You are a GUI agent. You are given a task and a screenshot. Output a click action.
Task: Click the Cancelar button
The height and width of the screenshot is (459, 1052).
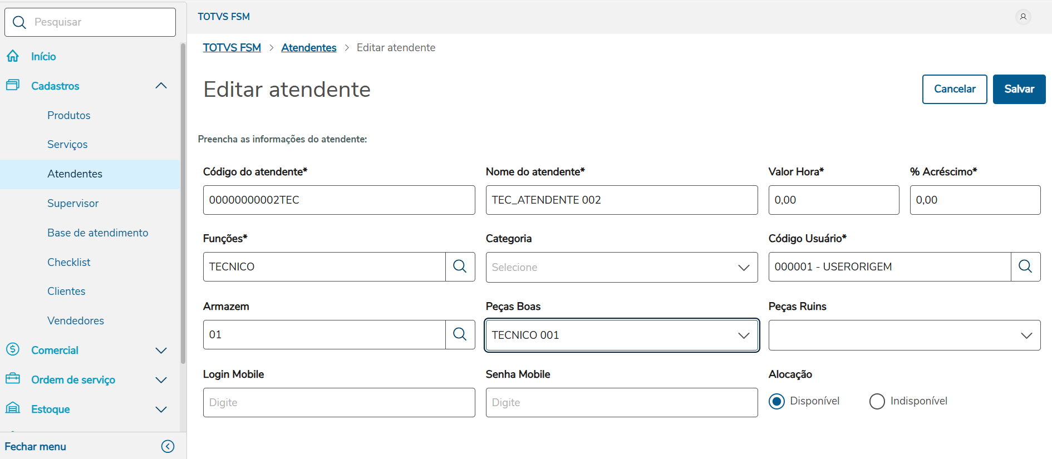954,89
